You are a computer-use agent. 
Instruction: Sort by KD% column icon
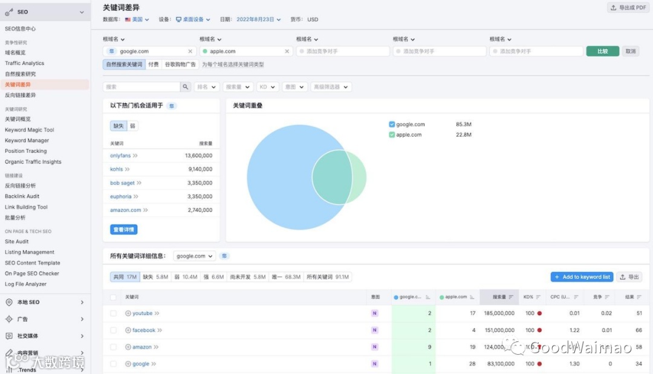538,297
